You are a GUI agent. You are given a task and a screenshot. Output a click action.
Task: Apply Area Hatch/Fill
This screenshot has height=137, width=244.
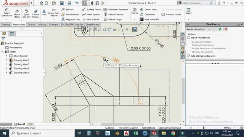[149, 19]
